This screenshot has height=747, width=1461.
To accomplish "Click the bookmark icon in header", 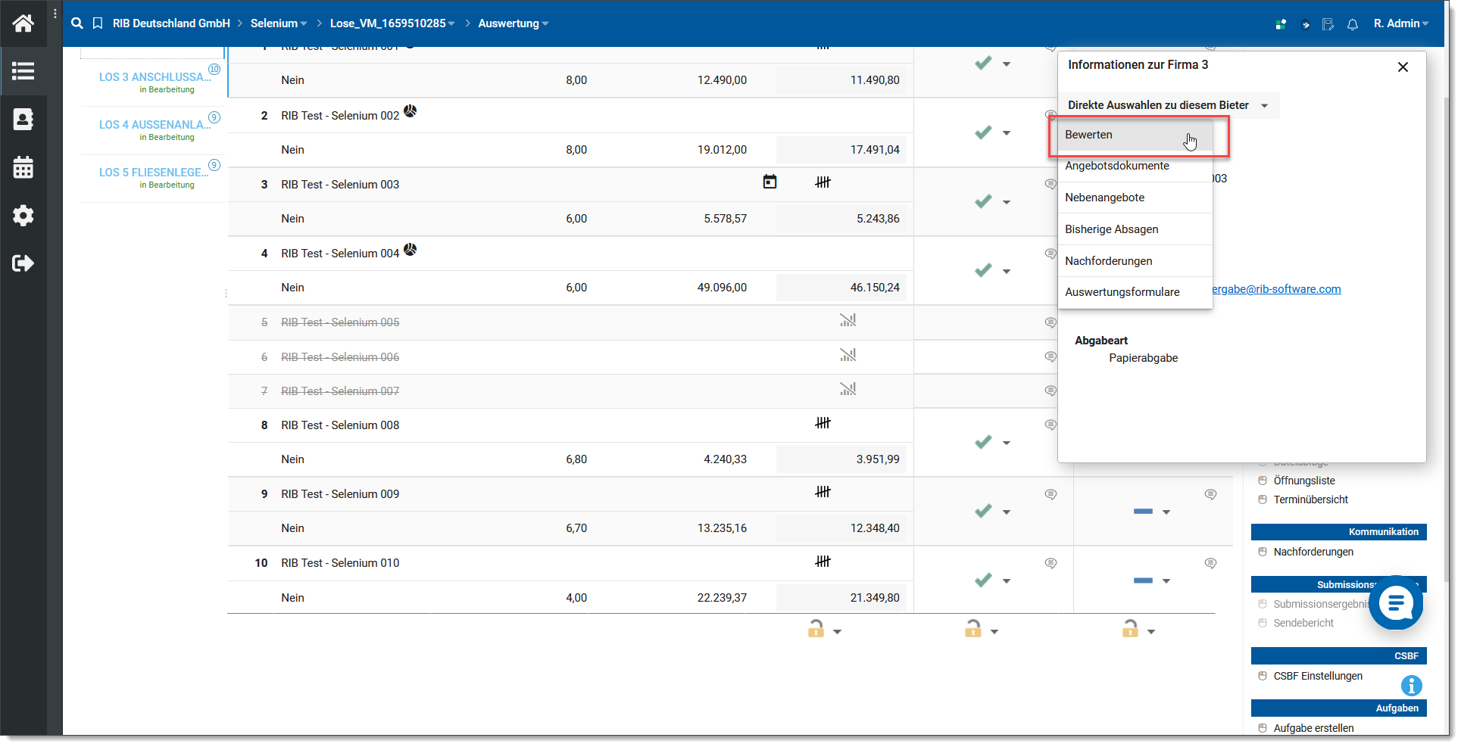I will tap(98, 23).
